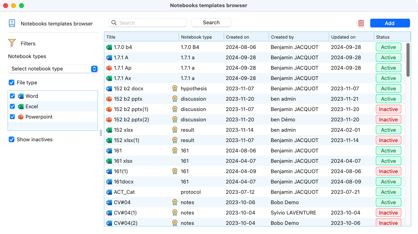418x234 pixels.
Task: Open the Select notebook type dropdown
Action: click(53, 69)
